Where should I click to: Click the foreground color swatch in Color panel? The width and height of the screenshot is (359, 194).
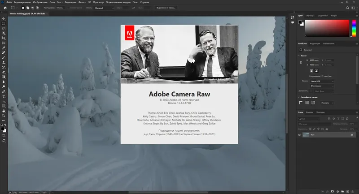300,22
